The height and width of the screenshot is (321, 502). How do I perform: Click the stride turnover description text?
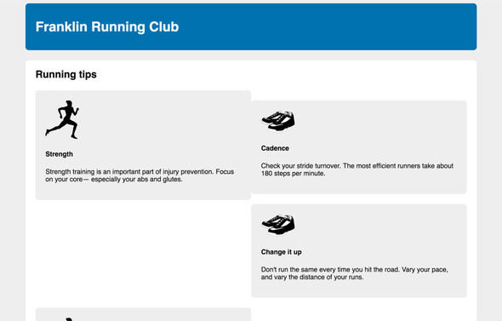357,169
